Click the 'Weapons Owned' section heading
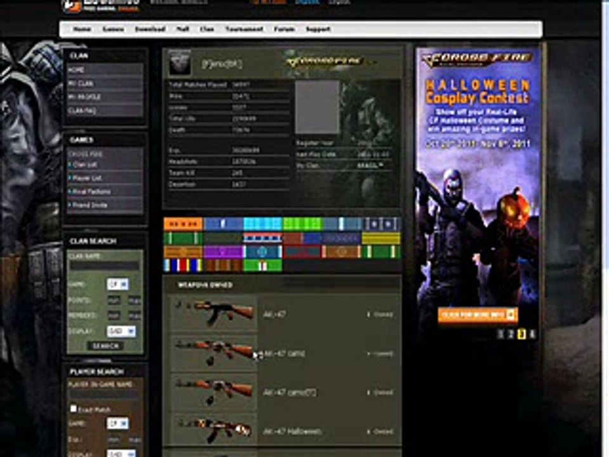Viewport: 609px width, 457px height. (x=205, y=285)
